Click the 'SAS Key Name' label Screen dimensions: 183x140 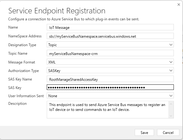pos(20,79)
